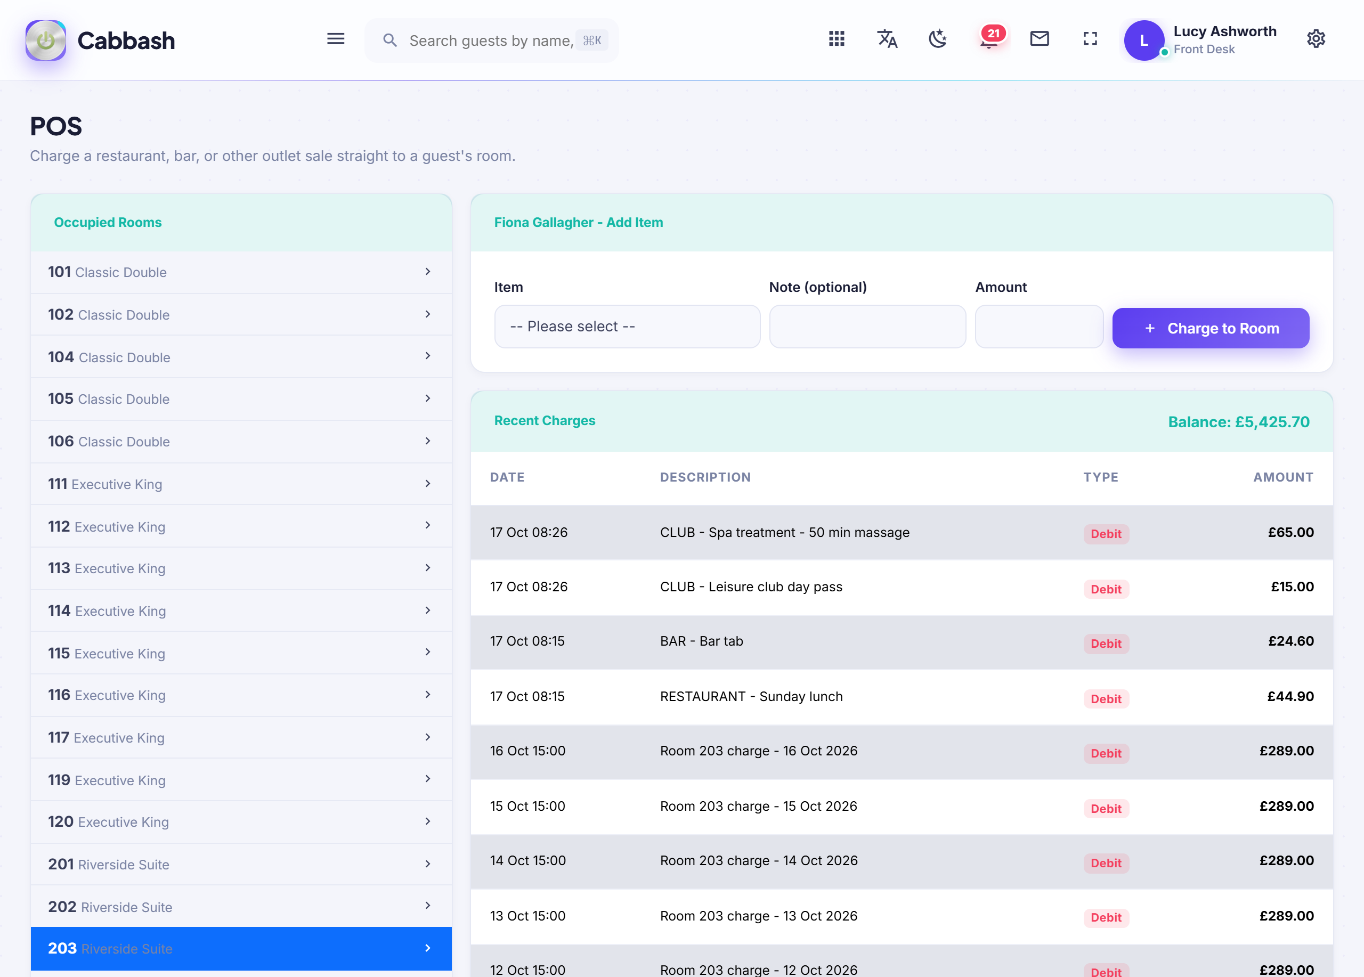This screenshot has width=1364, height=977.
Task: Open notifications bell with 21 badge
Action: click(990, 38)
